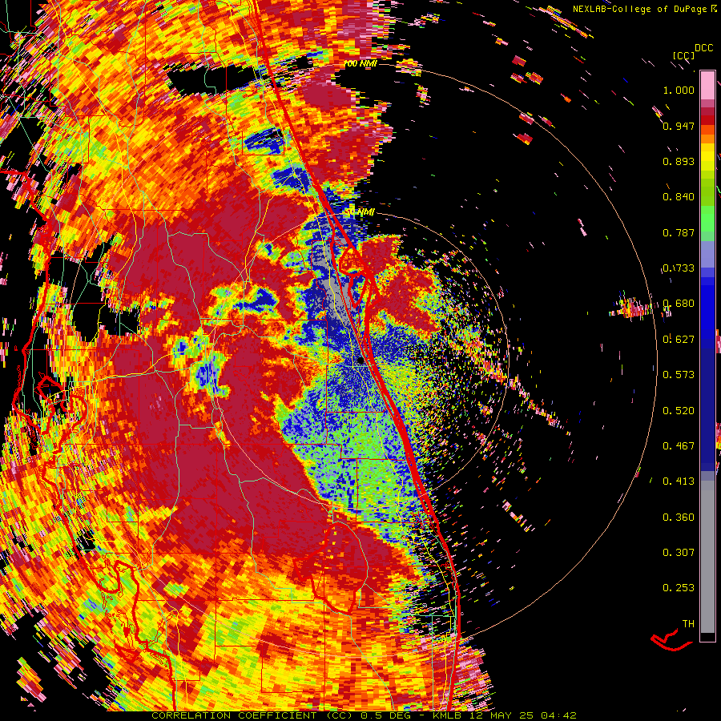Pick the bright green color scale segment

coord(707,220)
